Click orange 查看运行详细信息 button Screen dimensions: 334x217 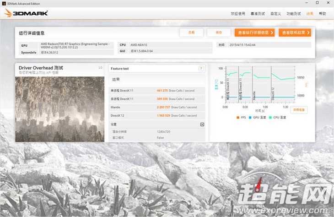point(254,33)
